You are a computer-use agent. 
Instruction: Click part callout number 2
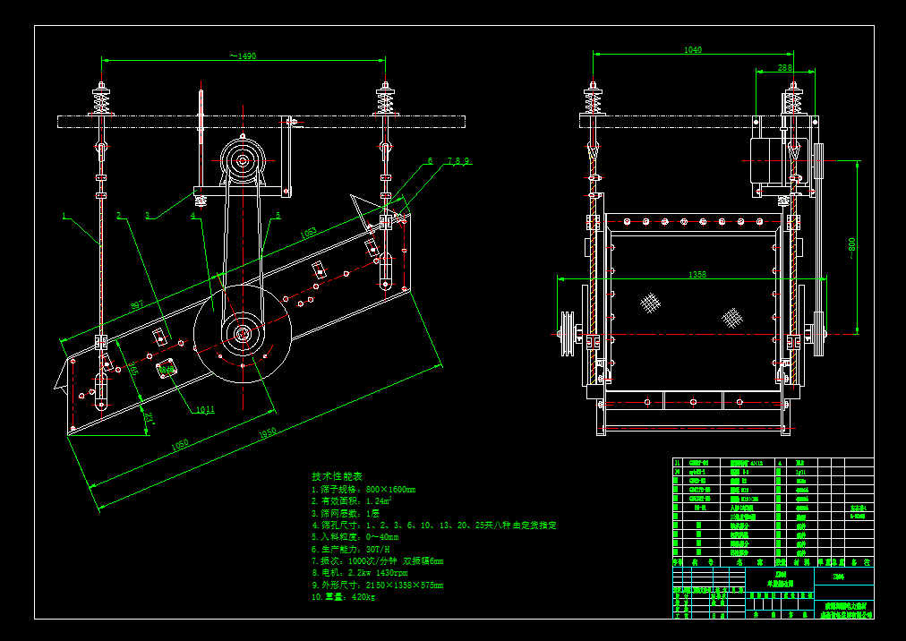[118, 215]
